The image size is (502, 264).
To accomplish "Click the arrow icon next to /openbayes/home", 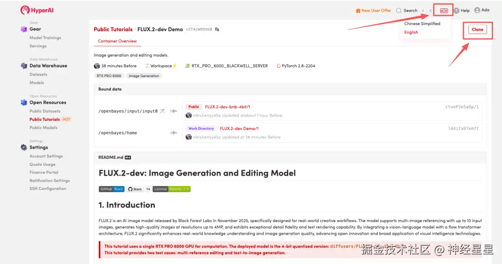I will [173, 133].
